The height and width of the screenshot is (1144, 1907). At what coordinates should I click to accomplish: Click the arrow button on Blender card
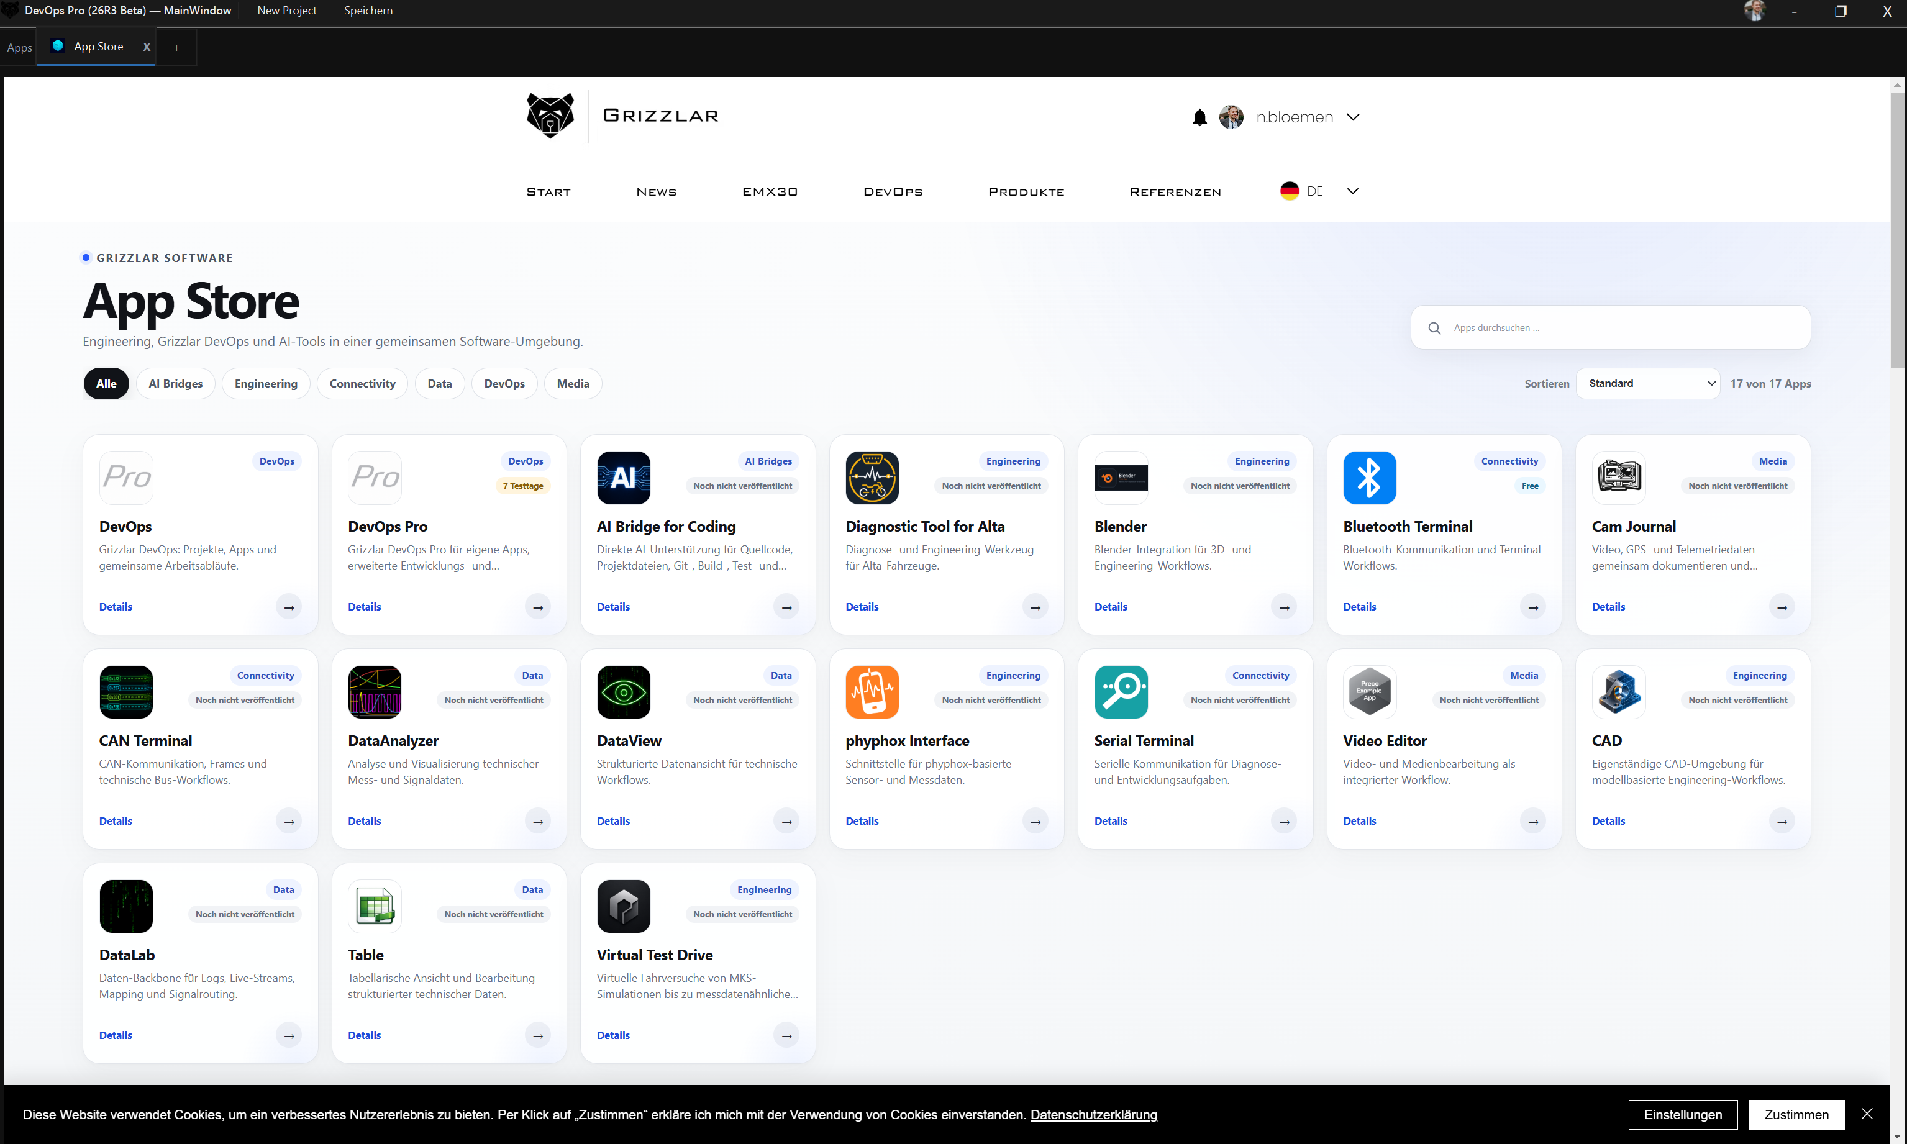pyautogui.click(x=1284, y=607)
